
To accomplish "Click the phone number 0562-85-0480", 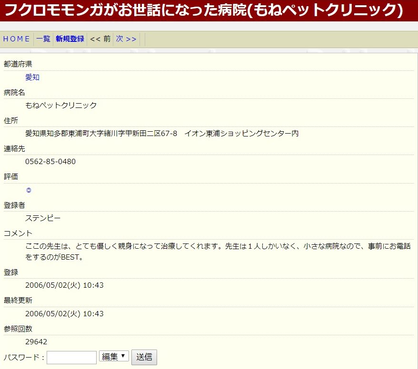I will 50,162.
